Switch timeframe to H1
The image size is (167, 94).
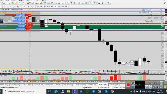pyautogui.click(x=52, y=7)
